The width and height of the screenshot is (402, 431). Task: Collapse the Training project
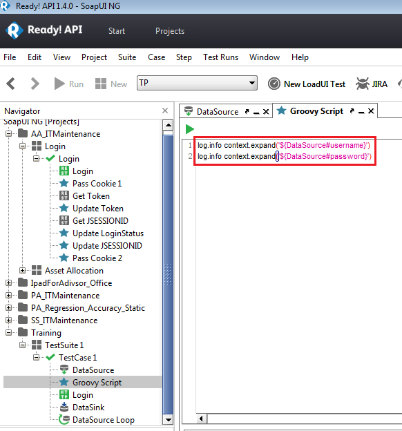tap(8, 333)
